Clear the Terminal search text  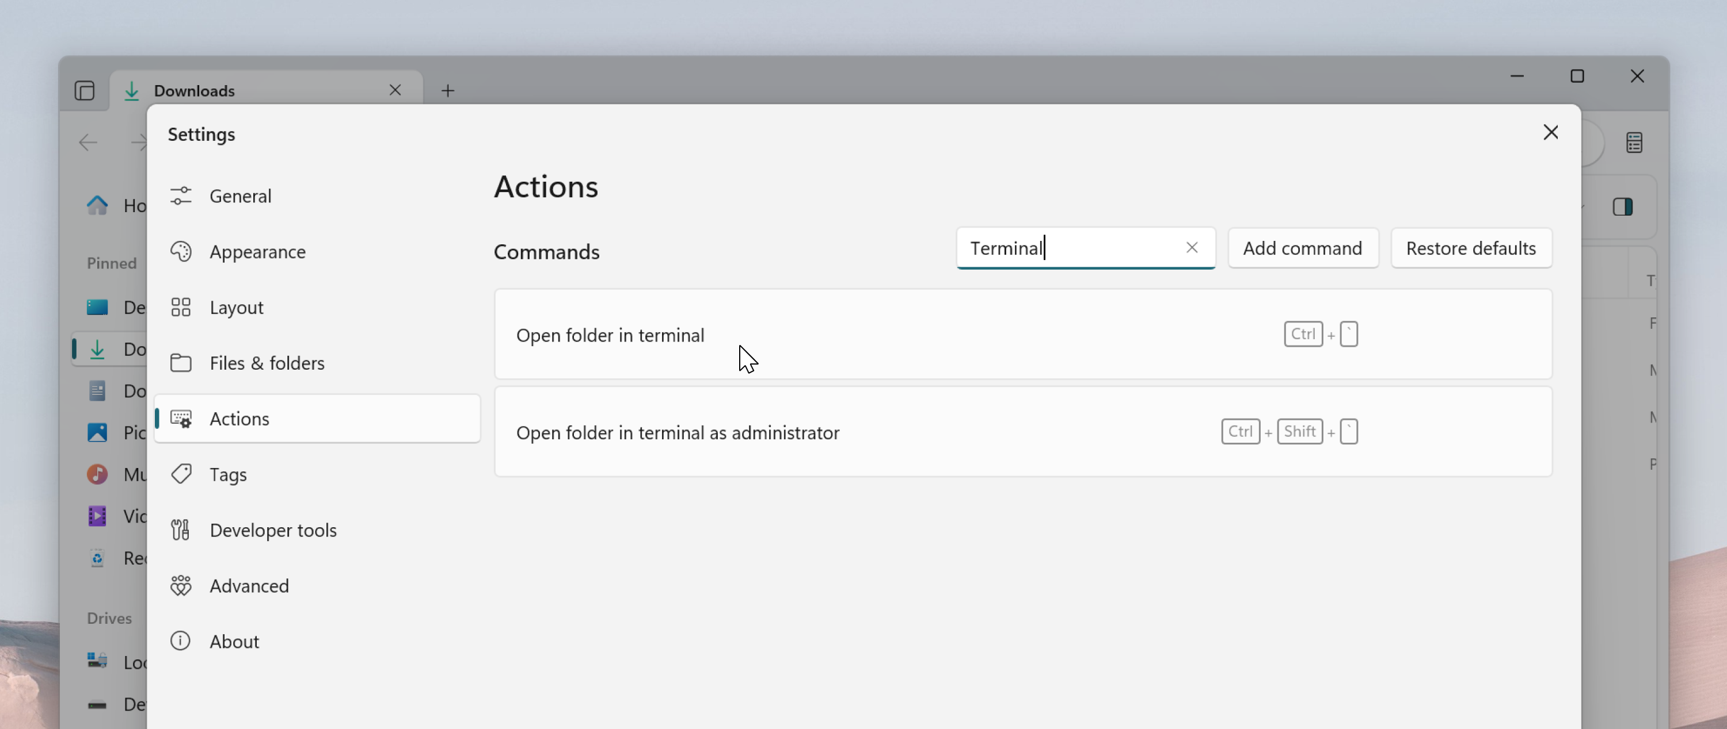[x=1192, y=248]
